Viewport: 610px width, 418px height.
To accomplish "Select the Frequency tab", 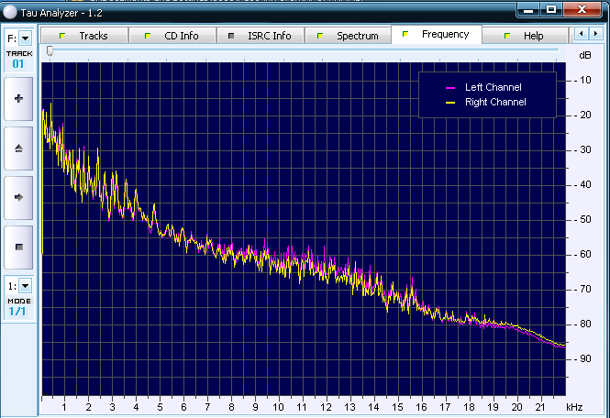I will [x=437, y=35].
